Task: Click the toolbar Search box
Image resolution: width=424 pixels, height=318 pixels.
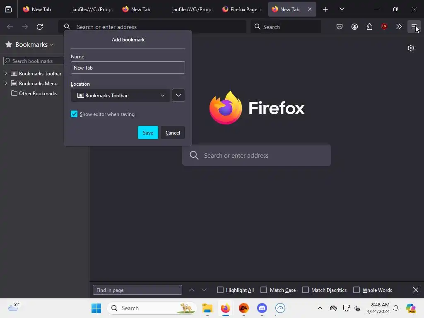Action: click(x=286, y=27)
